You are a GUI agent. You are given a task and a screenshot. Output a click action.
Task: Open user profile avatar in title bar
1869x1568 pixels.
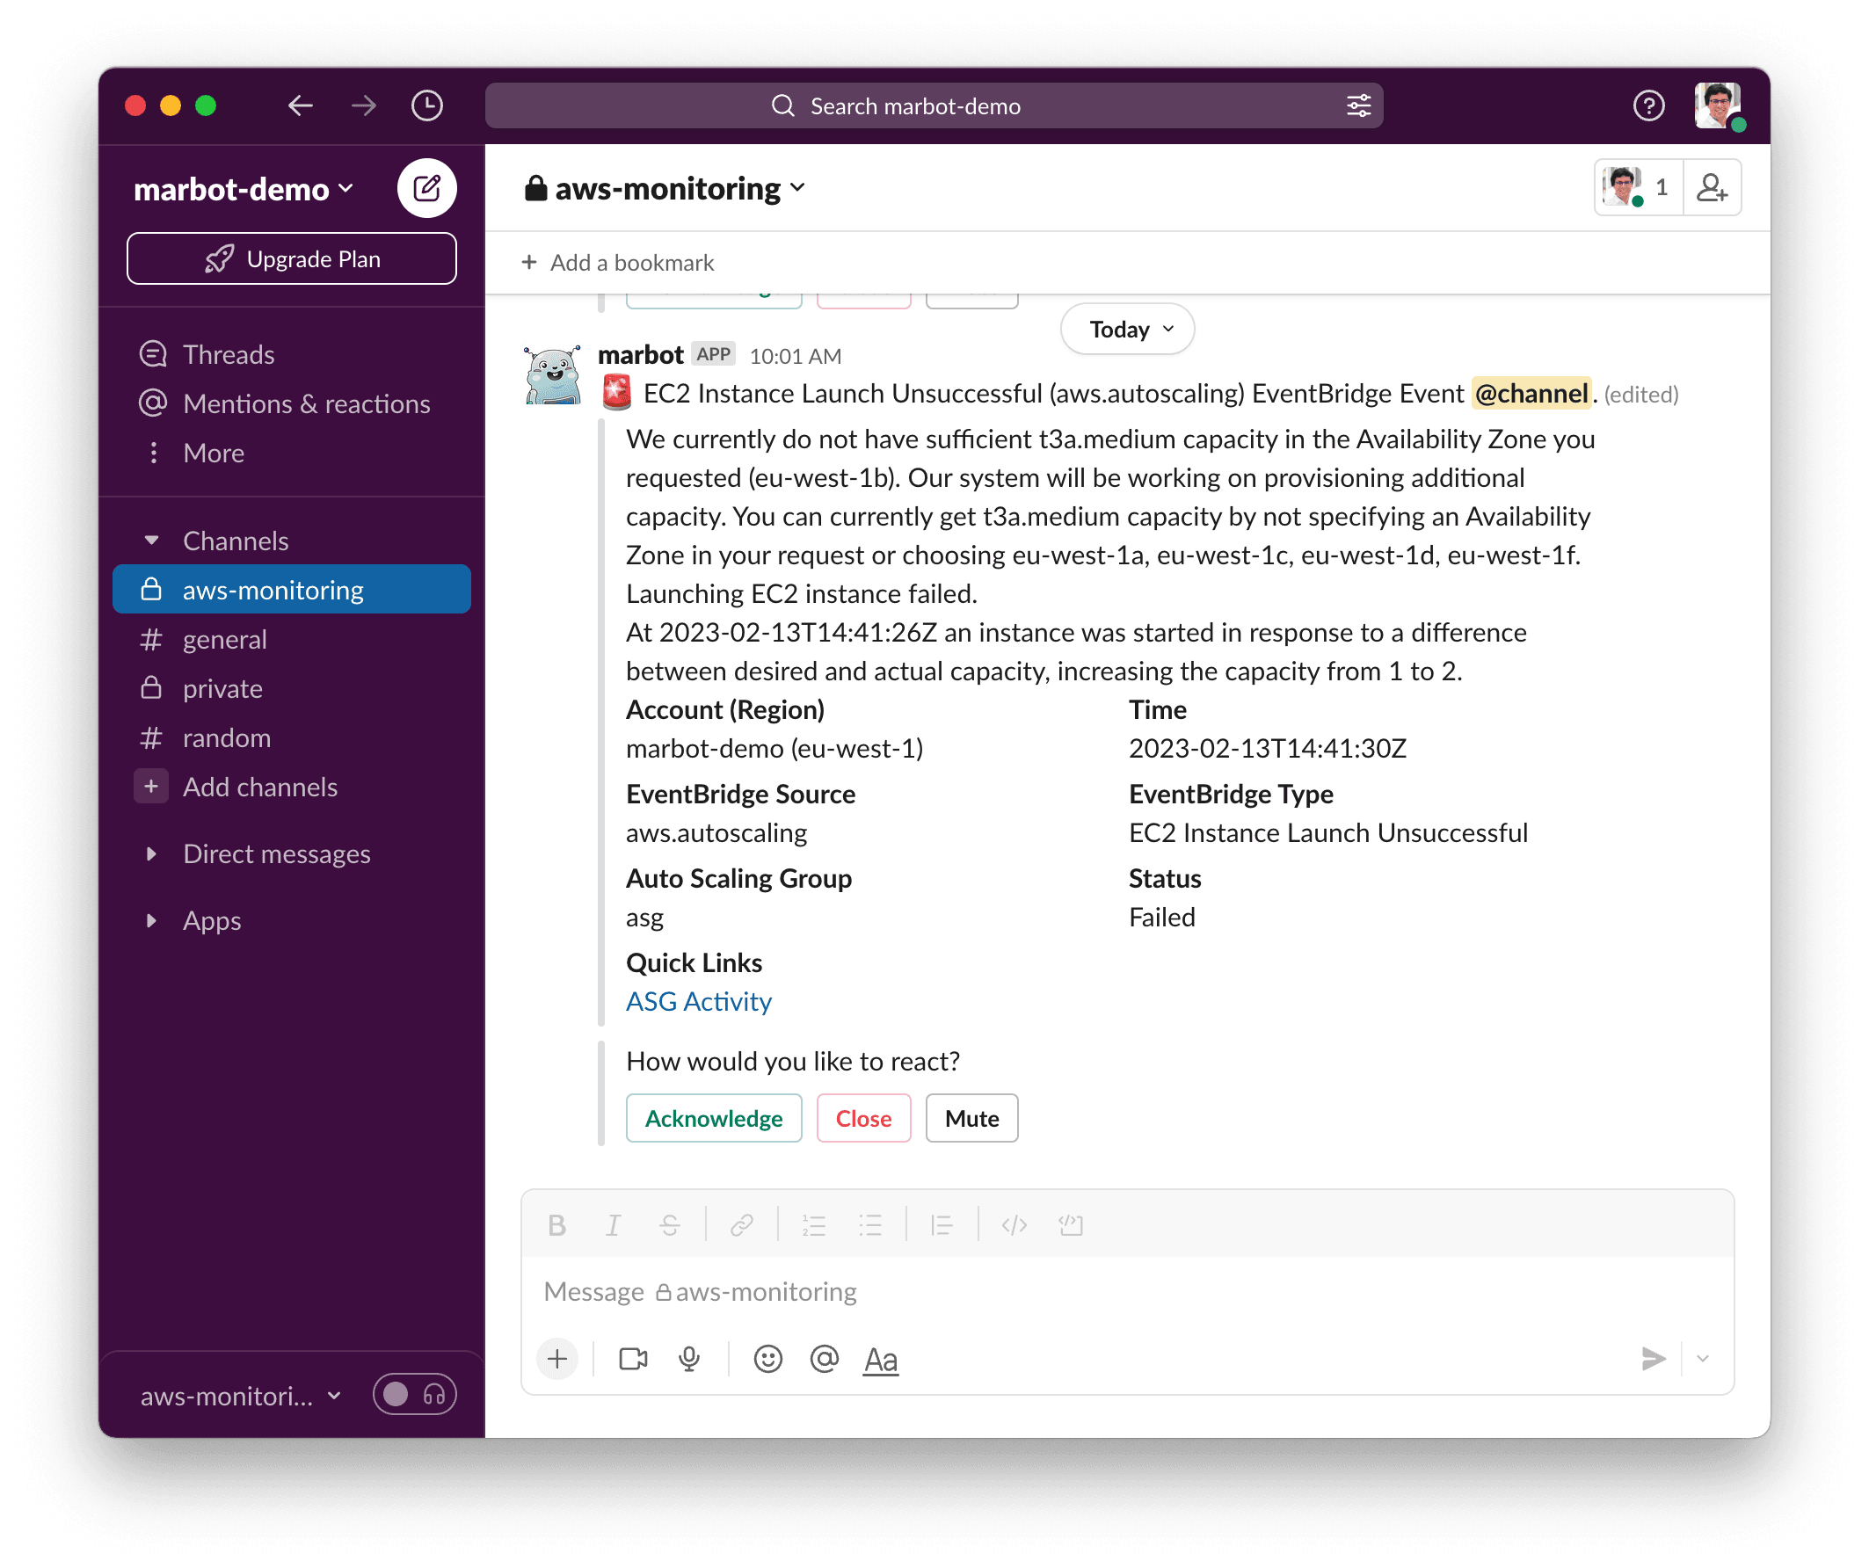[x=1718, y=105]
